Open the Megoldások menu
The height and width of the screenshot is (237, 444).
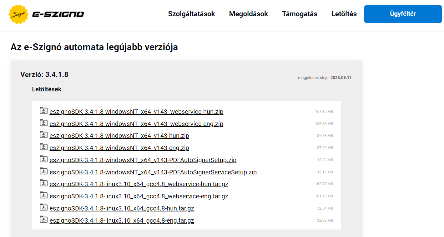click(x=249, y=14)
